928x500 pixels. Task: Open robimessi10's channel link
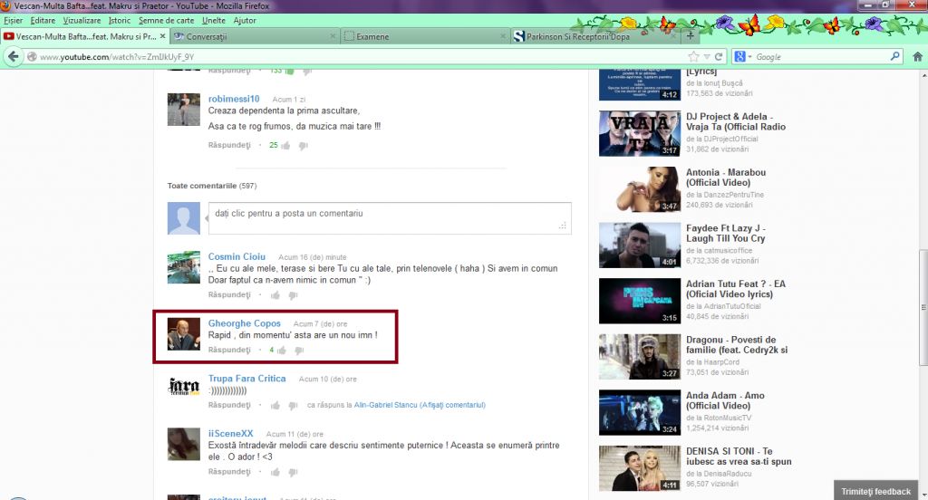point(234,99)
